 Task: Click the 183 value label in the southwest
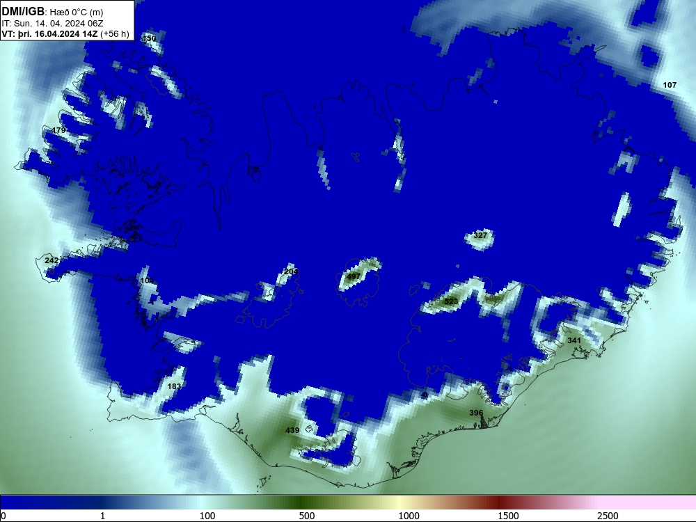point(174,386)
